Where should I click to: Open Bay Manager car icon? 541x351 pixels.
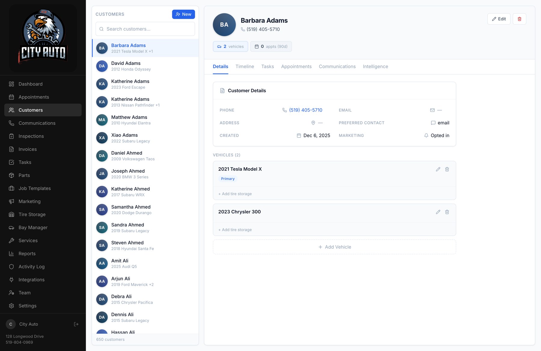point(11,228)
